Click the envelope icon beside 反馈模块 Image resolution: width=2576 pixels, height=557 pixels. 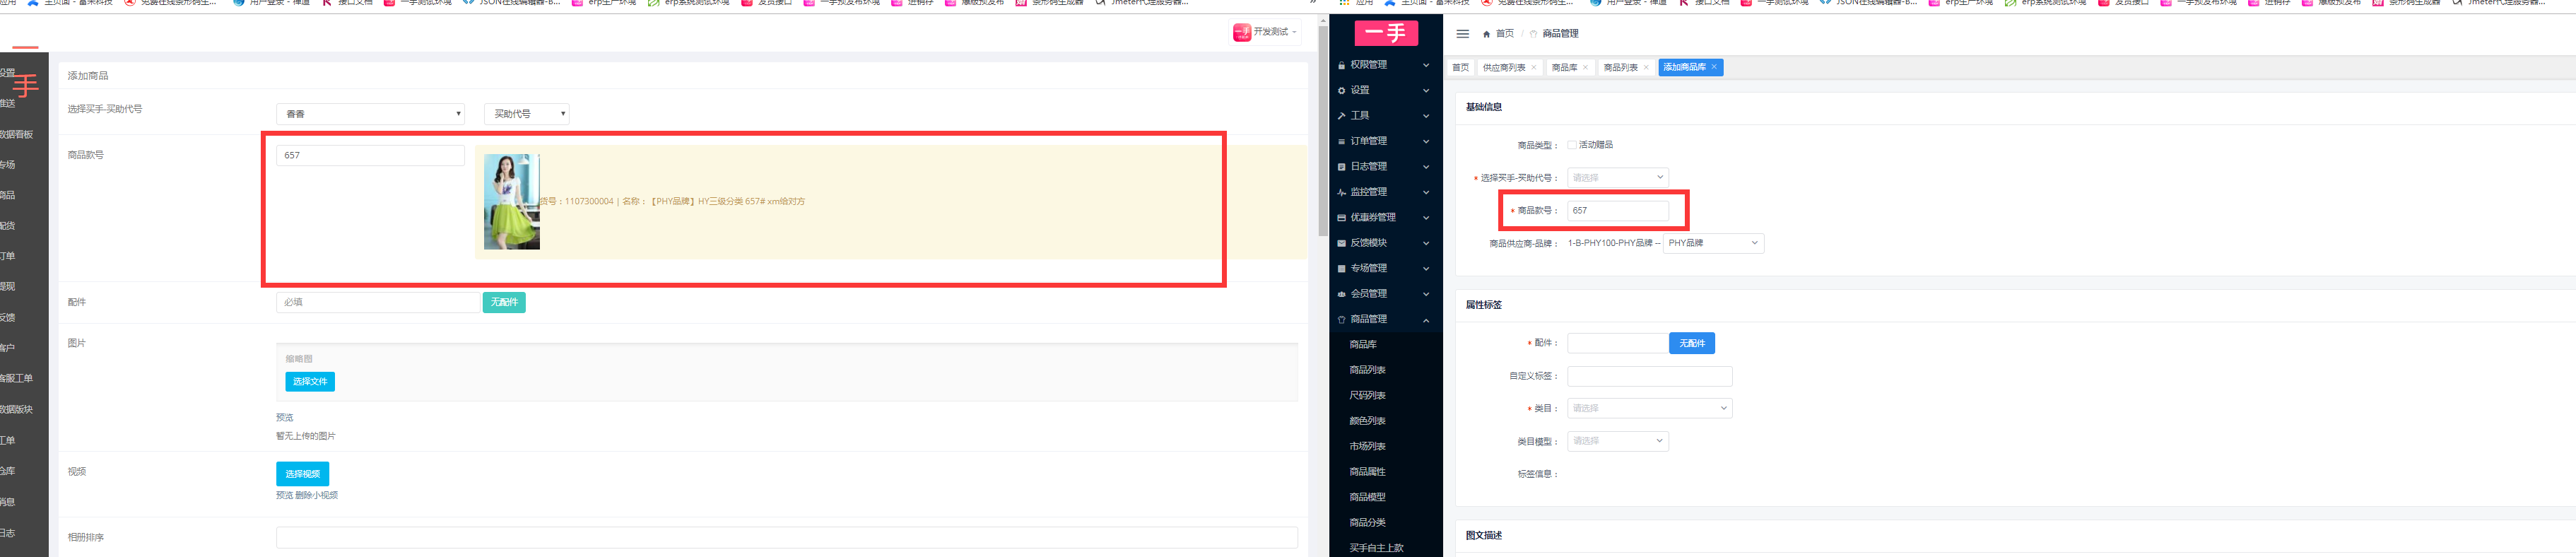[x=1341, y=243]
